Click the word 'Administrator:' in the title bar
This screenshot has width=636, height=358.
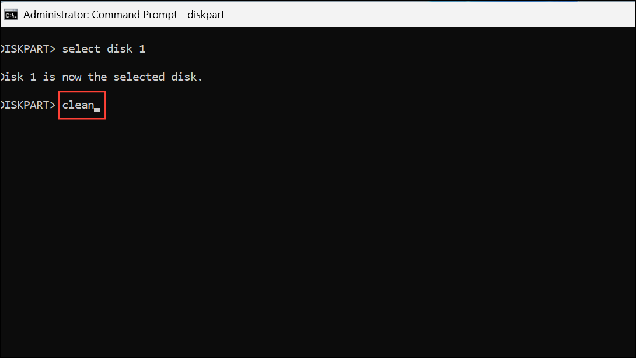56,15
